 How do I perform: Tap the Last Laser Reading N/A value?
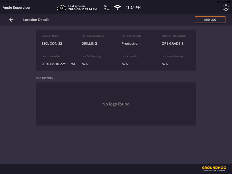point(165,64)
